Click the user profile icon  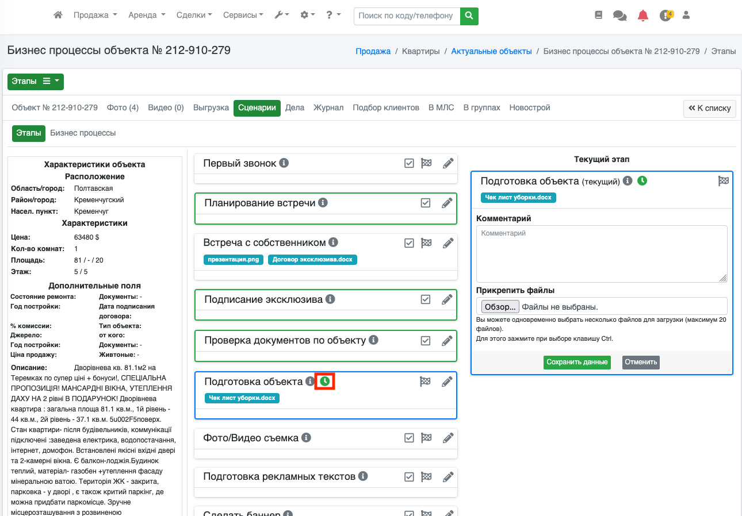click(686, 16)
